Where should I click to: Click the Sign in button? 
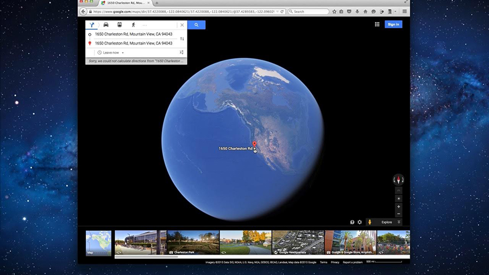click(x=393, y=24)
